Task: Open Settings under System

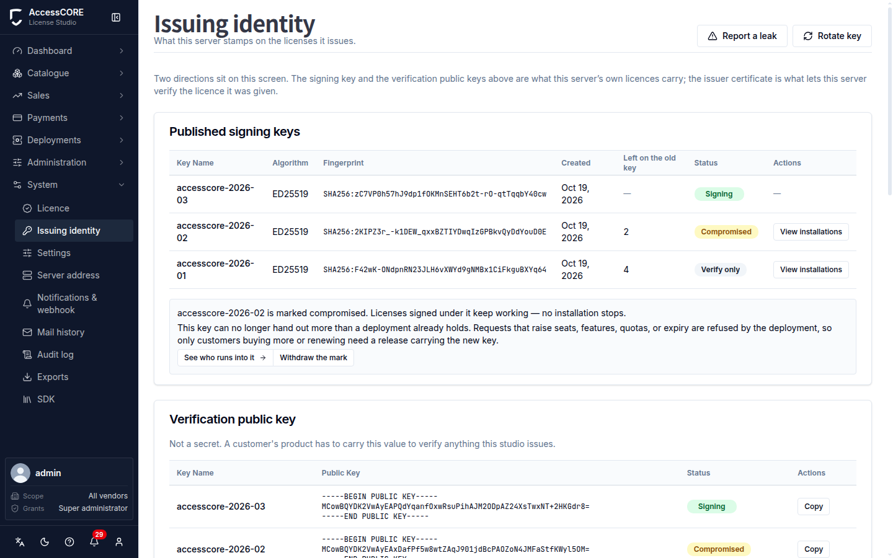Action: coord(74,253)
